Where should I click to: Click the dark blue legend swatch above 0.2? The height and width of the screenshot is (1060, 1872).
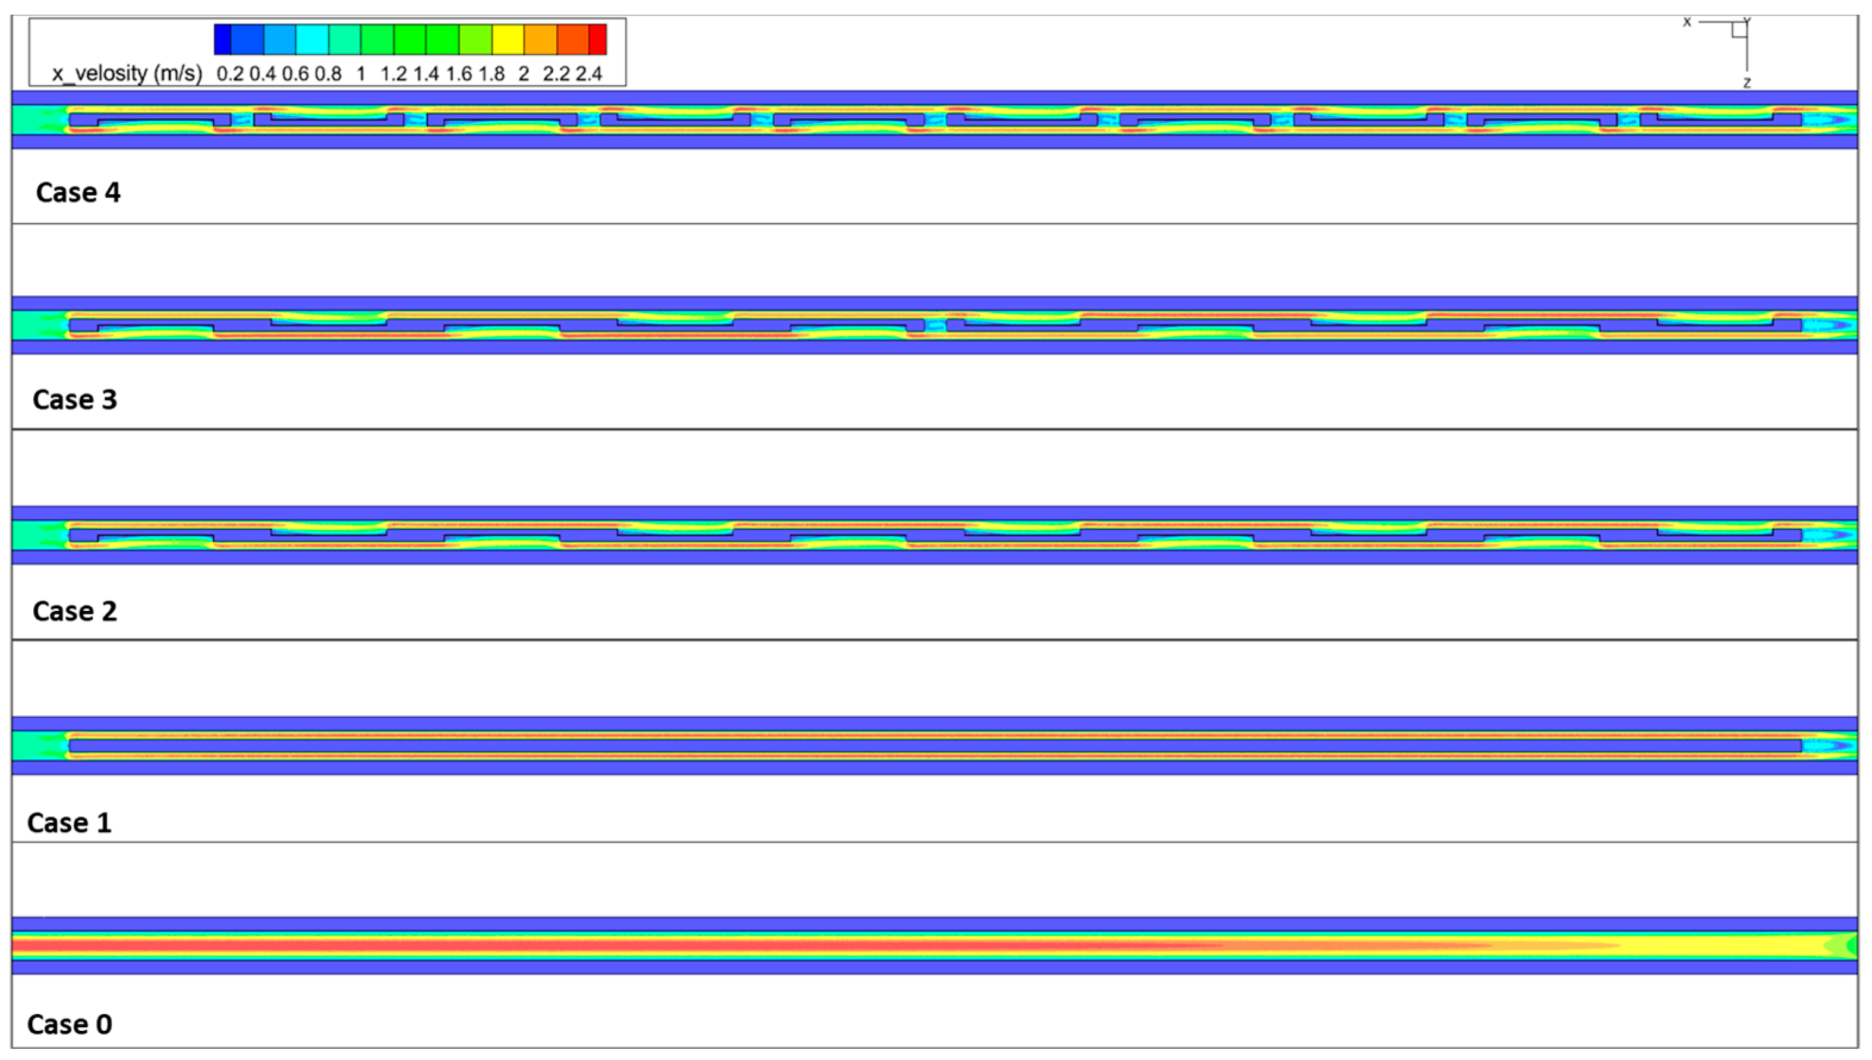click(x=223, y=39)
